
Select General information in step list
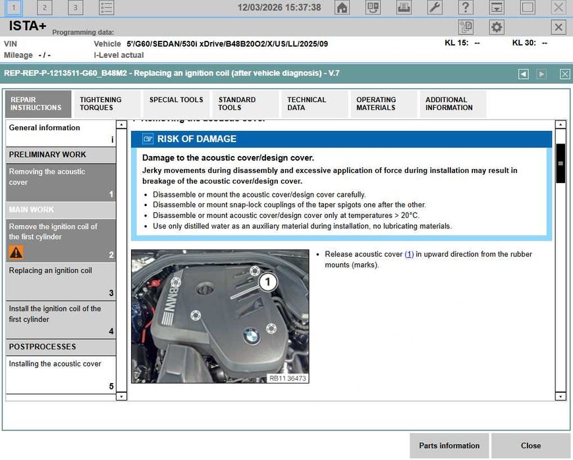(61, 133)
